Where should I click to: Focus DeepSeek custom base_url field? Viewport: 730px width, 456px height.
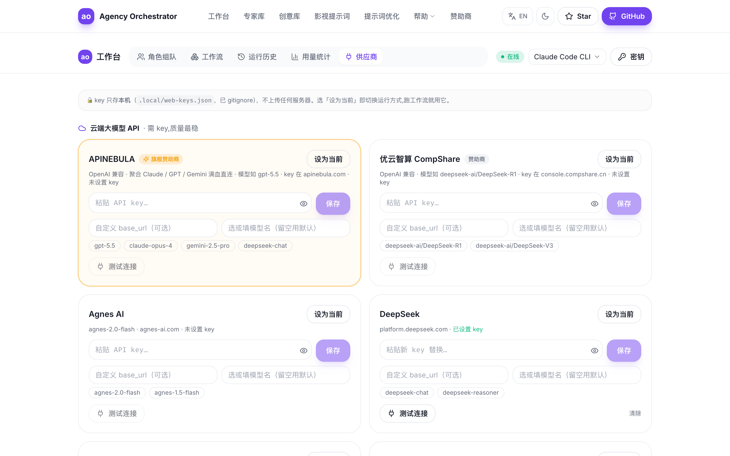(x=444, y=375)
